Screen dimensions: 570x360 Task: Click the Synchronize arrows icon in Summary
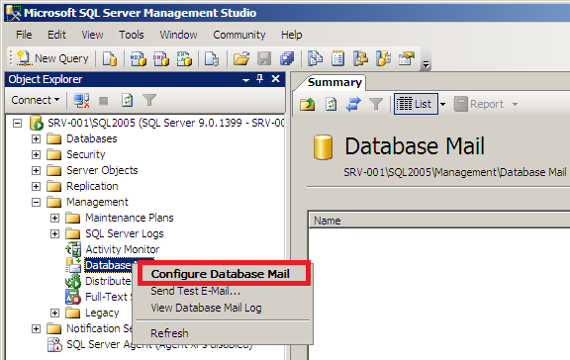point(353,104)
